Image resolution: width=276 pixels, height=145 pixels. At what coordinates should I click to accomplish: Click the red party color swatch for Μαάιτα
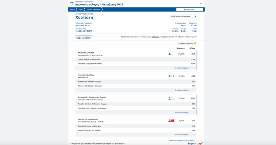point(173,121)
